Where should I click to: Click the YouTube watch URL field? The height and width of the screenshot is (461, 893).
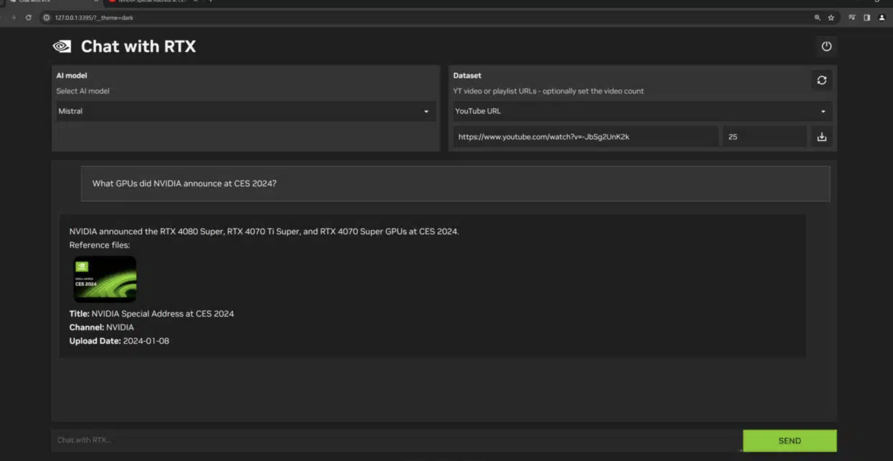tap(585, 137)
